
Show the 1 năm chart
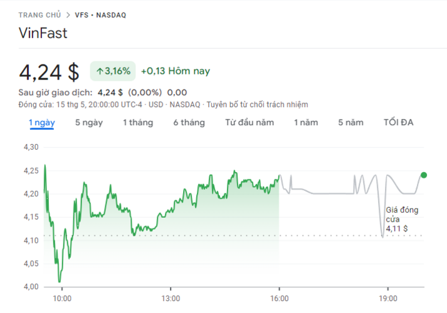pyautogui.click(x=306, y=123)
